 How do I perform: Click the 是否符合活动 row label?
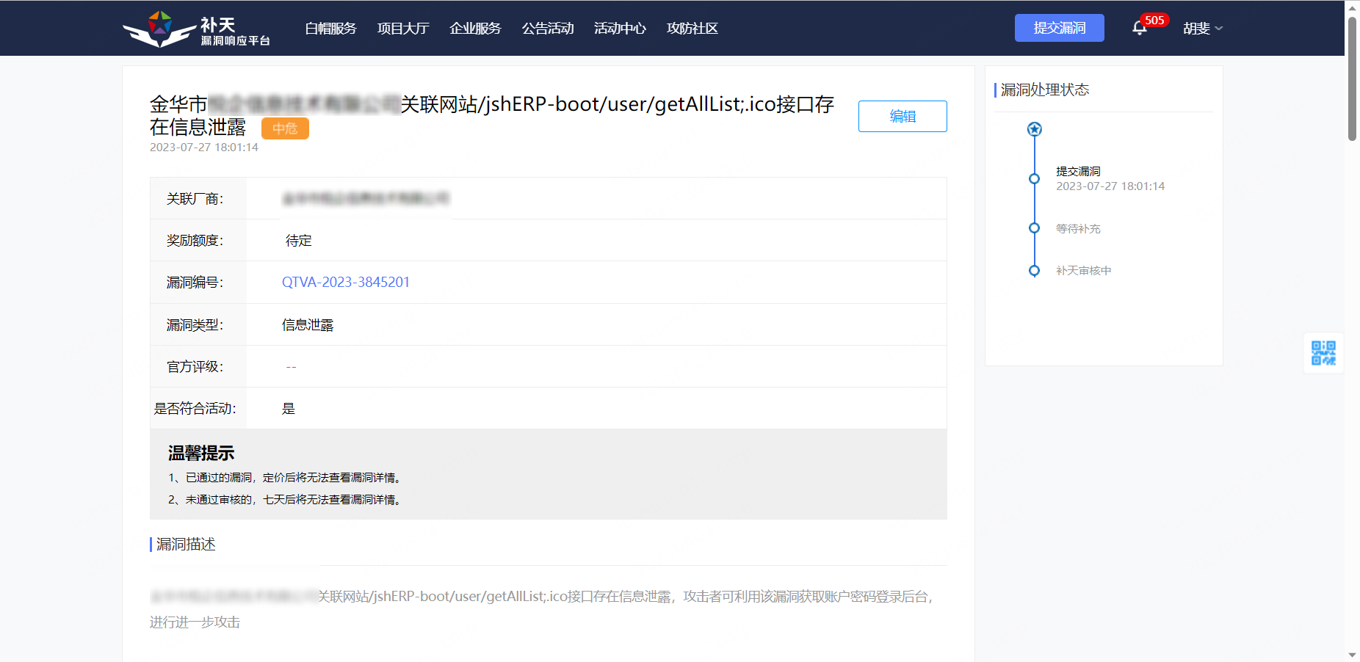[195, 408]
